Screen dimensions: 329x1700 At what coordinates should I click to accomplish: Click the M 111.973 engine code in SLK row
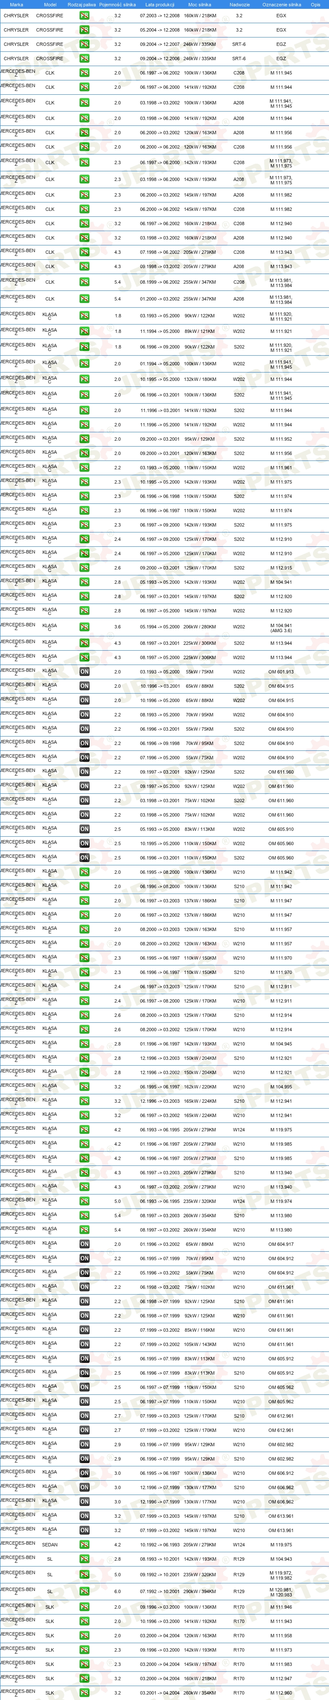281,1650
